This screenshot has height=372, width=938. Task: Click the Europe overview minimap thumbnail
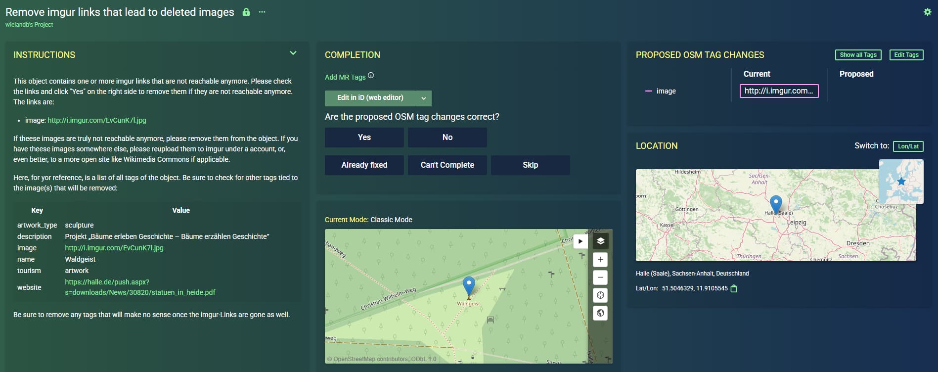pyautogui.click(x=901, y=181)
